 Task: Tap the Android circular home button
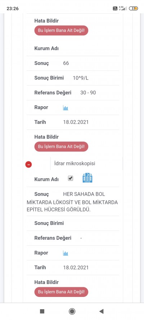[72, 311]
